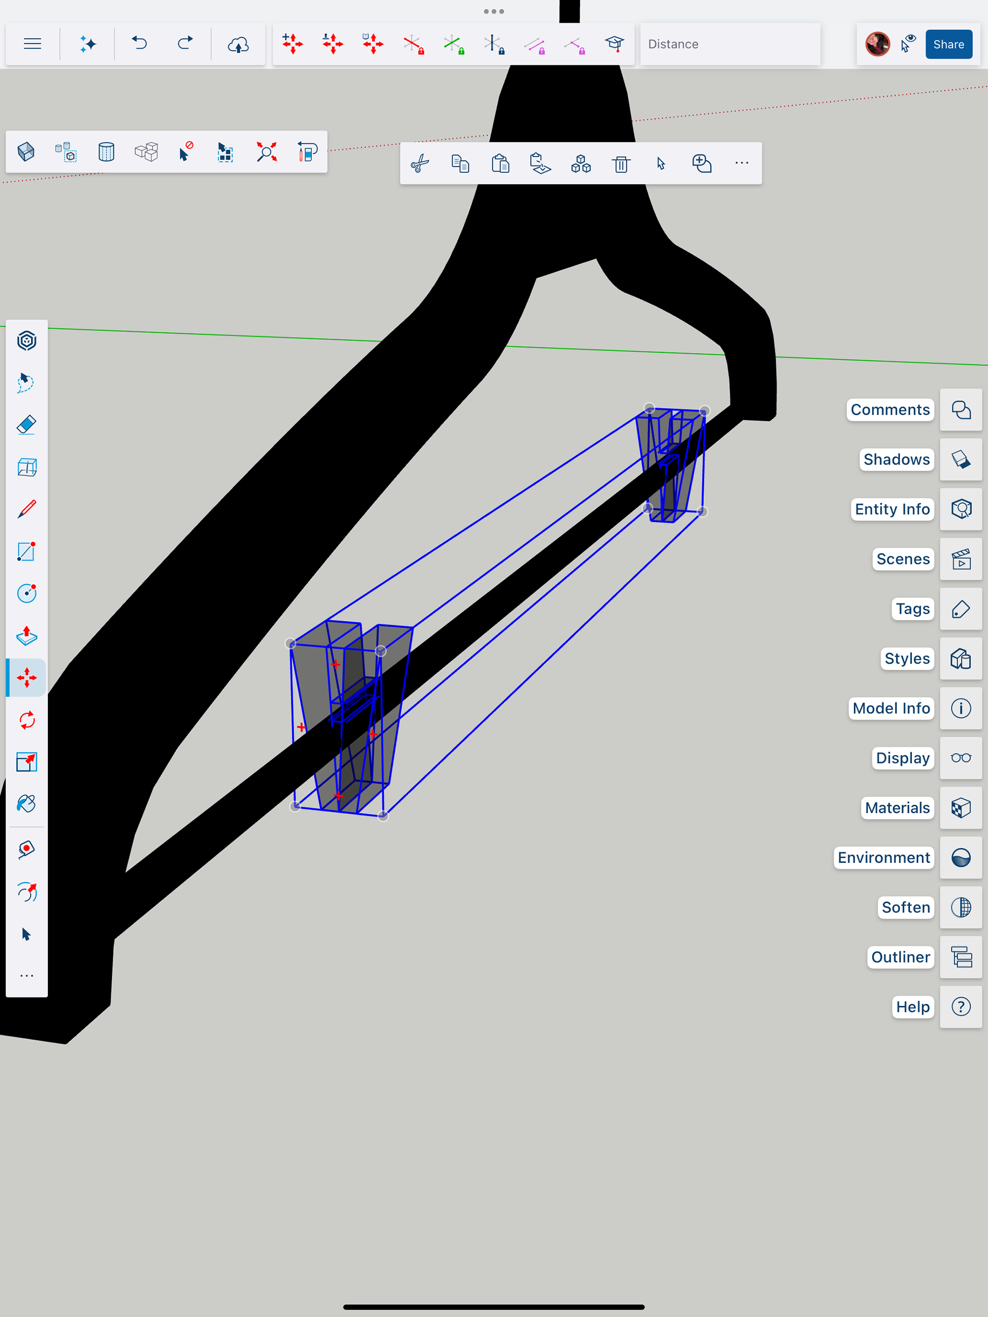Choose the Tape Measure tool
This screenshot has height=1317, width=988.
[x=27, y=849]
